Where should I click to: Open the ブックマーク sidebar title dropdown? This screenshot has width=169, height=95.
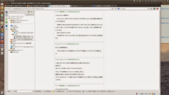tap(13, 12)
